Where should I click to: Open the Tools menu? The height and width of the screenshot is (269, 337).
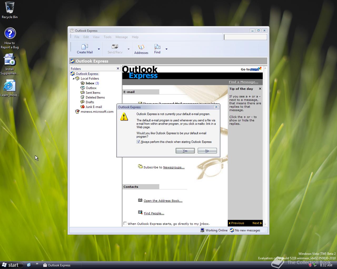pos(107,37)
